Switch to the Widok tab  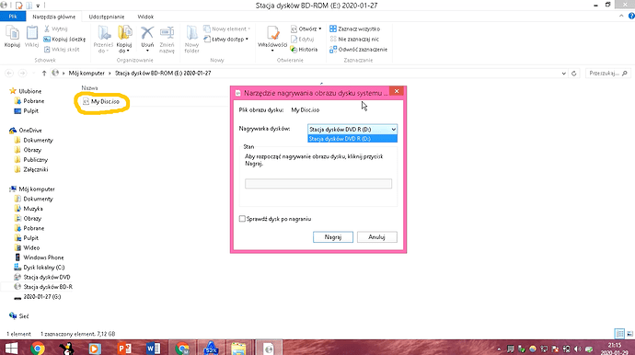[145, 17]
